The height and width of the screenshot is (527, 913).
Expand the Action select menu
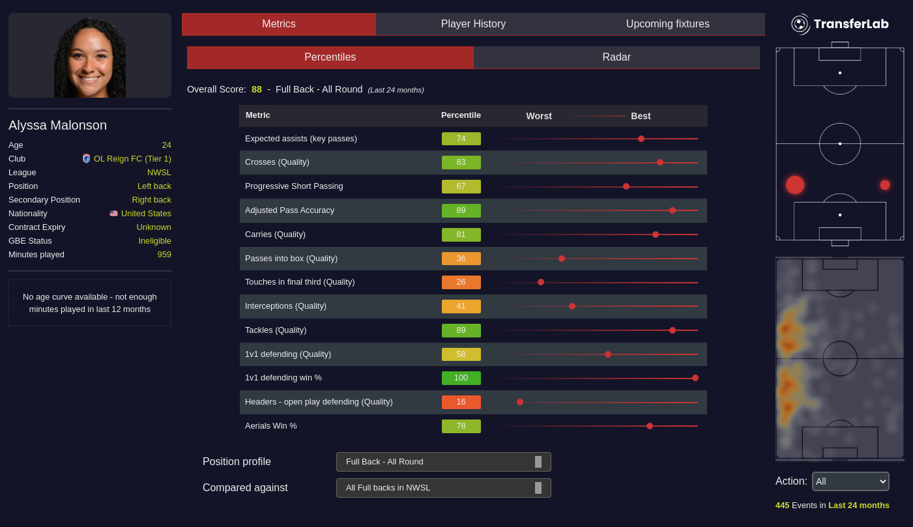click(850, 481)
